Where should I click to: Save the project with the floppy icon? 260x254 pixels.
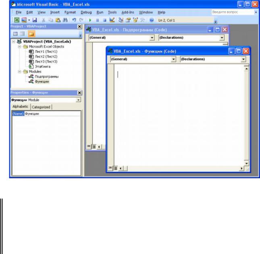click(35, 20)
